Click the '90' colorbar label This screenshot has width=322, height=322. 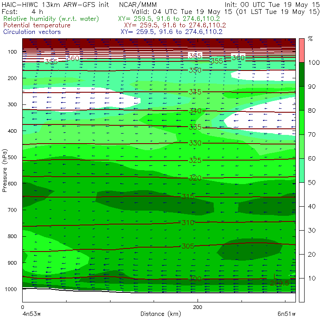(312, 87)
